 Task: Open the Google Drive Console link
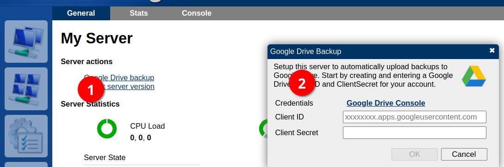(386, 103)
